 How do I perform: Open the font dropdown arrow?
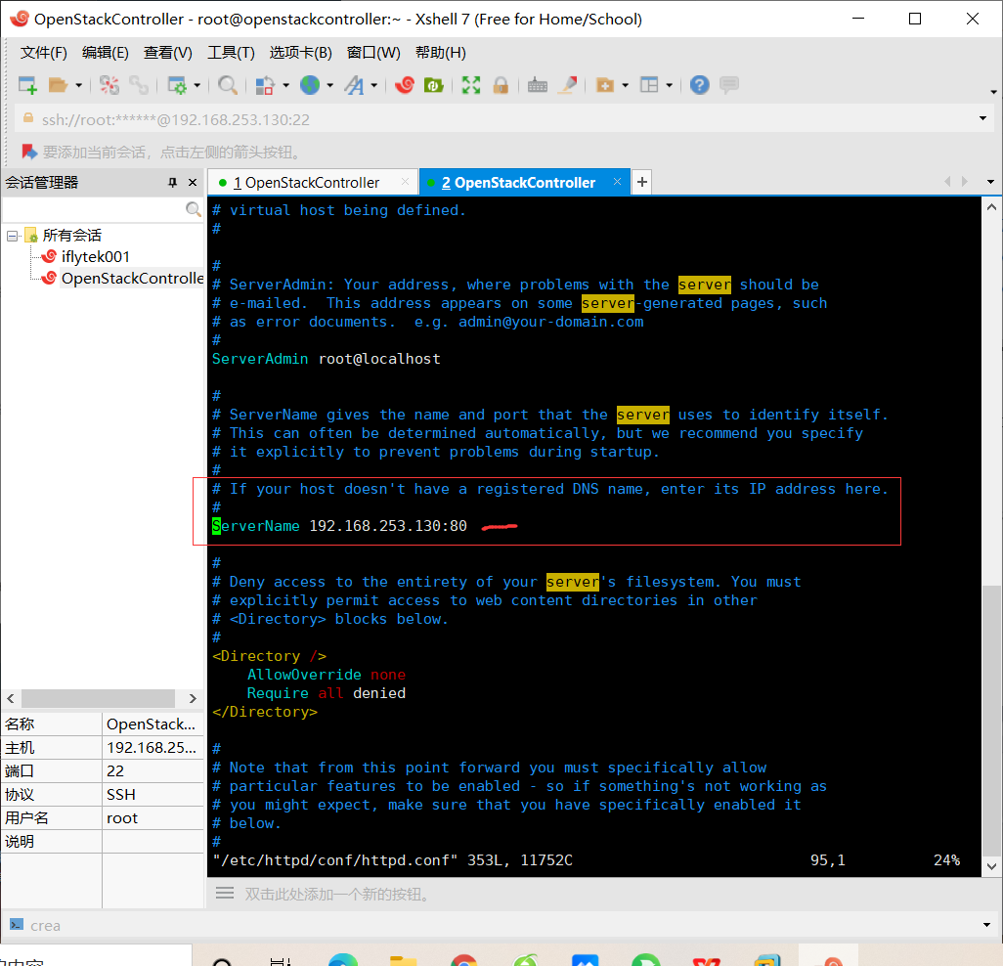(374, 85)
